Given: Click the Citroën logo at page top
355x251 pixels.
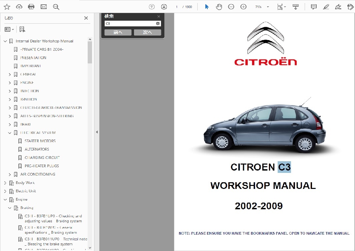Looking at the screenshot, I should 266,44.
